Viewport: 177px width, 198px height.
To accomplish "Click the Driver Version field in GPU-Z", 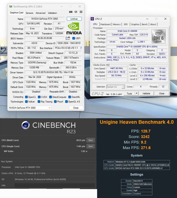I will pyautogui.click(x=53, y=72).
